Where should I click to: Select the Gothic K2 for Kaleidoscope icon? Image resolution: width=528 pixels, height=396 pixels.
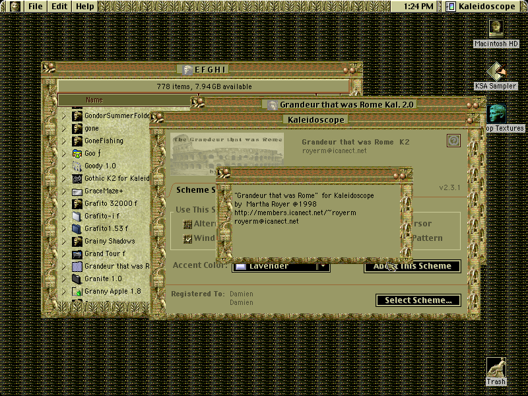click(77, 178)
